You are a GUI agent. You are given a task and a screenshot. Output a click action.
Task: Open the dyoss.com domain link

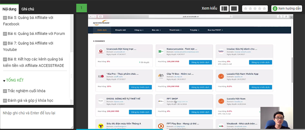(x=119, y=101)
